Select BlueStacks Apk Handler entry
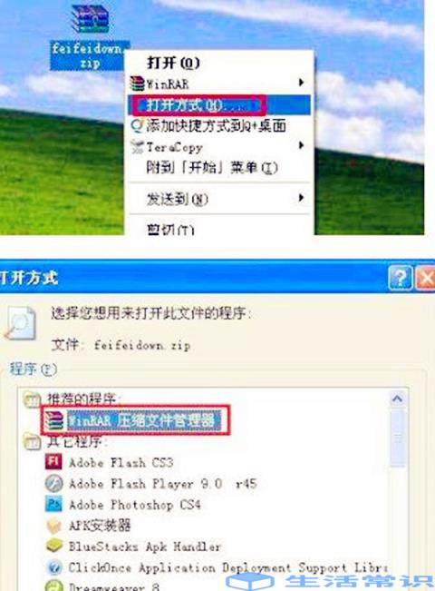The width and height of the screenshot is (435, 591). pos(145,547)
